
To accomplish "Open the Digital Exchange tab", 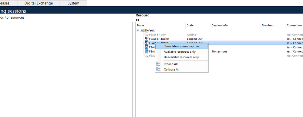I will click(x=39, y=3).
